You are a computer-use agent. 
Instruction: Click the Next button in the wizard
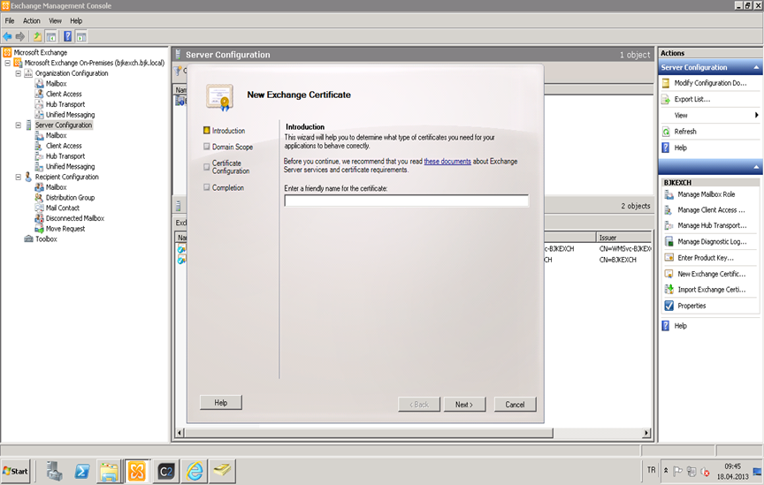pos(464,405)
